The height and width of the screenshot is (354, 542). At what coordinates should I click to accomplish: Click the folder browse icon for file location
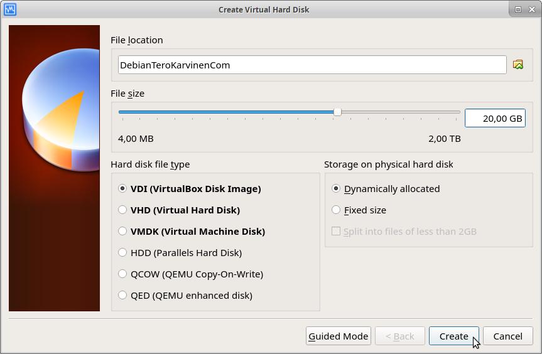pos(518,65)
